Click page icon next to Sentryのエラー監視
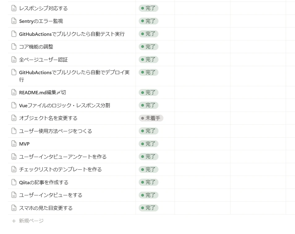The width and height of the screenshot is (295, 234). click(x=14, y=21)
